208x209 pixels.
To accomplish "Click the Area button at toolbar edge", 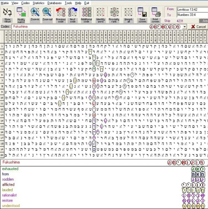I will pos(204,21).
